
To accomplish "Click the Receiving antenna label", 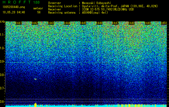I will 62,13.
